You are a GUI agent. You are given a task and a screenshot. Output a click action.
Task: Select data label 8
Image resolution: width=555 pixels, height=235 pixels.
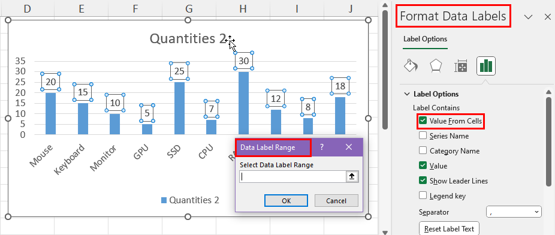[x=308, y=107]
